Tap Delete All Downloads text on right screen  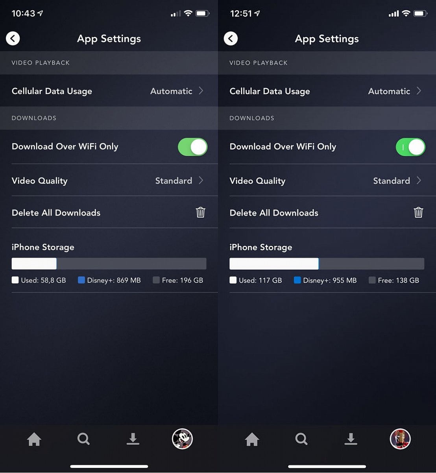274,213
